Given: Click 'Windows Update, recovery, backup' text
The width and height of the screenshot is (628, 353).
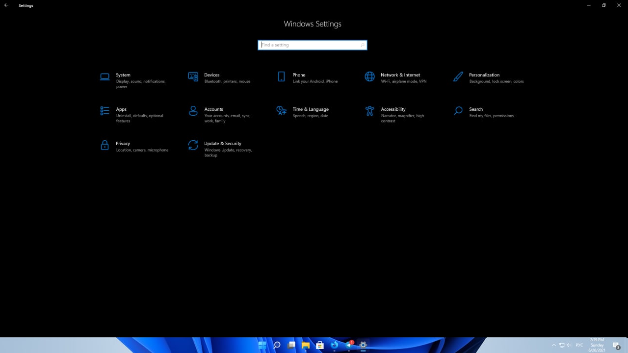Looking at the screenshot, I should tap(228, 152).
